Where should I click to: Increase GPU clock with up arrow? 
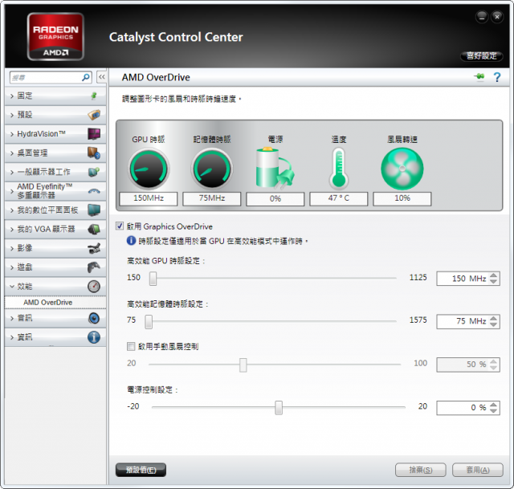pyautogui.click(x=494, y=275)
